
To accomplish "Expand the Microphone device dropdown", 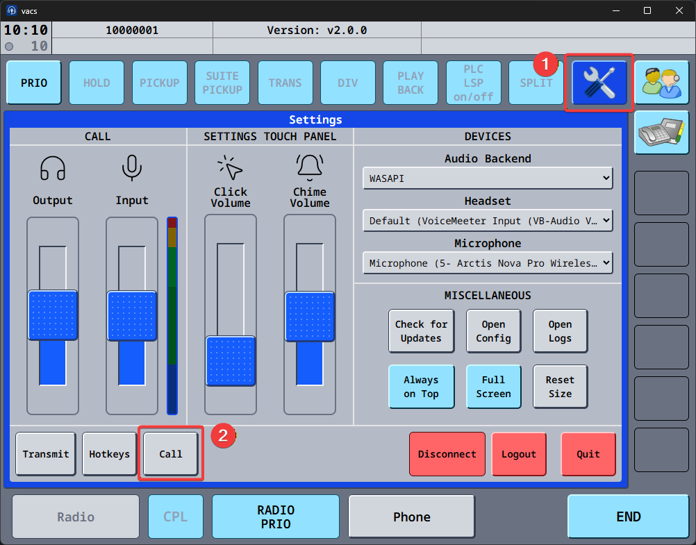I will coord(487,263).
